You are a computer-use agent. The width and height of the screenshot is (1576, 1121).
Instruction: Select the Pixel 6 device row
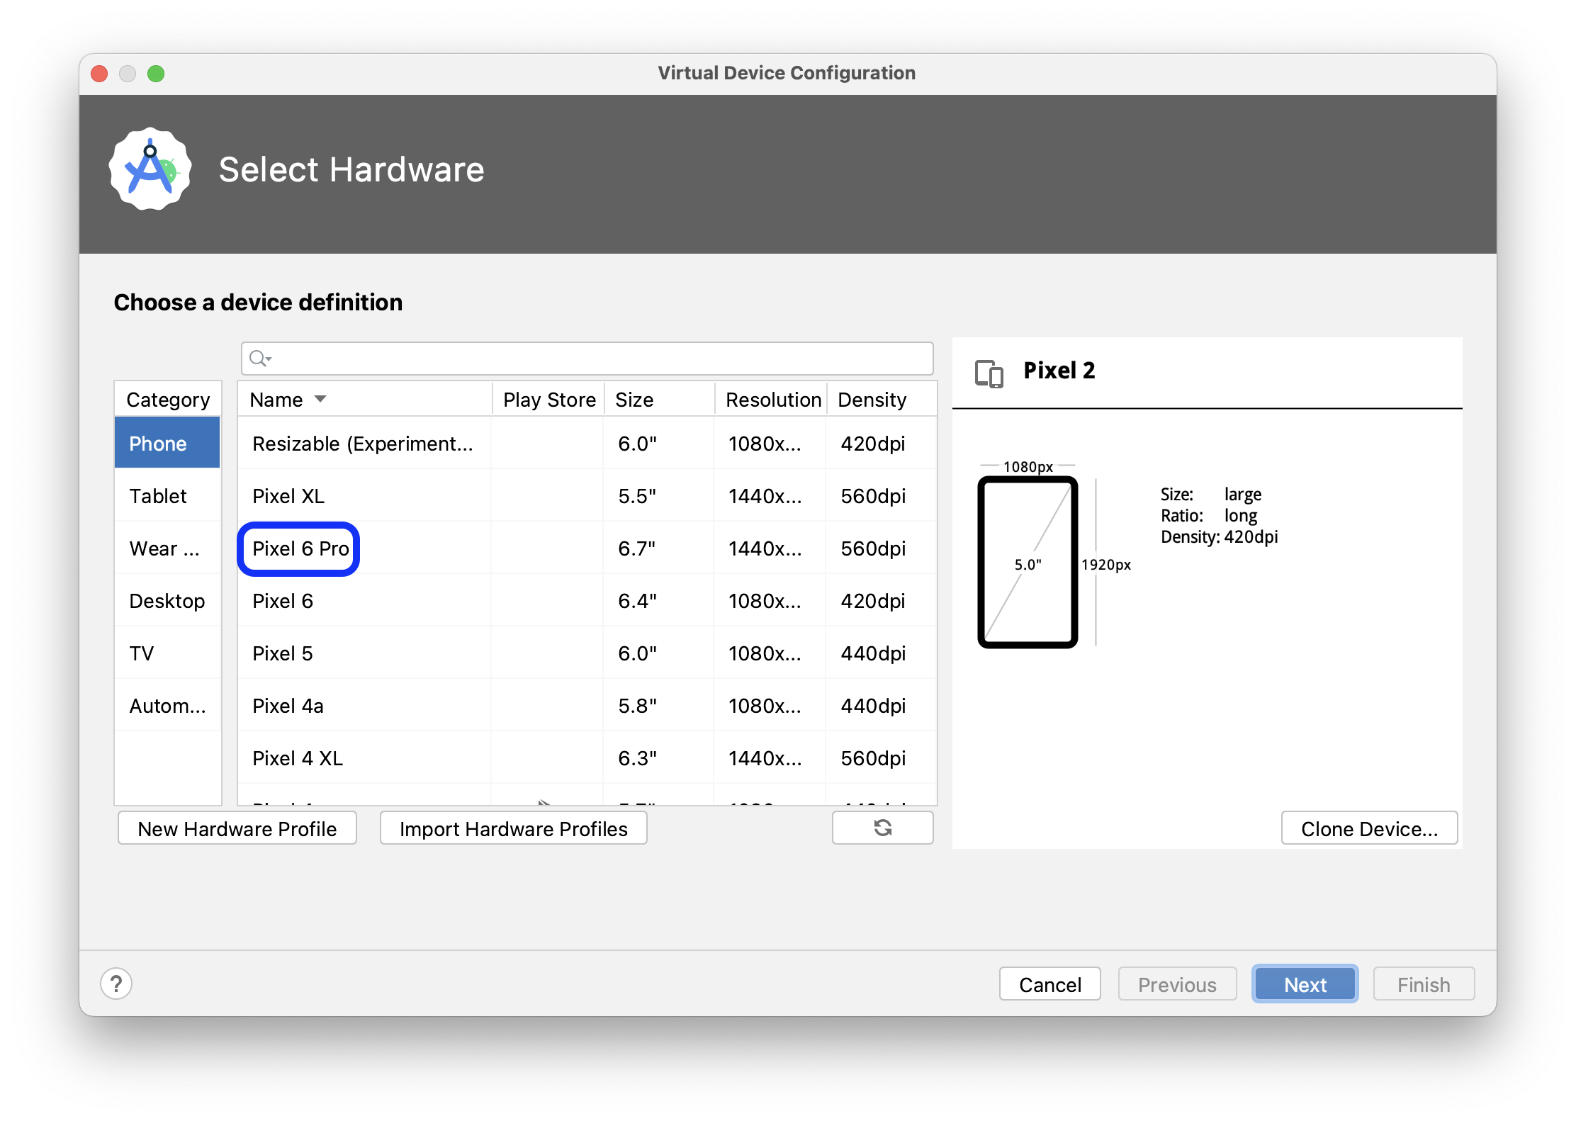[587, 600]
